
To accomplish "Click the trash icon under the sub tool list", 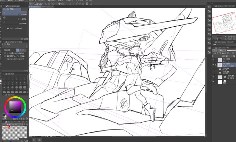I will tap(27, 39).
